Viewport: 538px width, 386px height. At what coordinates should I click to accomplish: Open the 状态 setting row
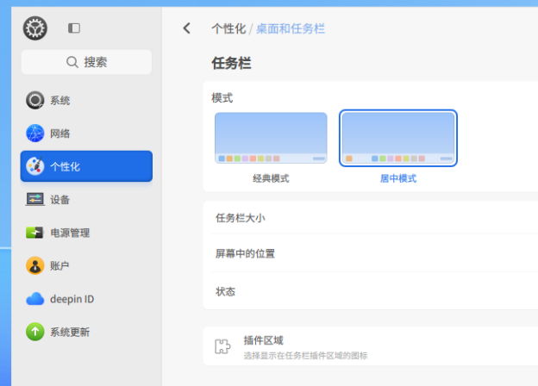371,291
